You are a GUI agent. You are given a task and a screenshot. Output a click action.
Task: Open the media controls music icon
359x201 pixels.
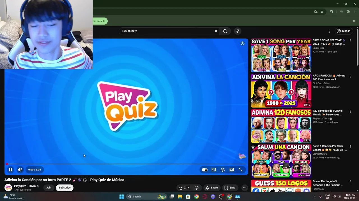[341, 12]
